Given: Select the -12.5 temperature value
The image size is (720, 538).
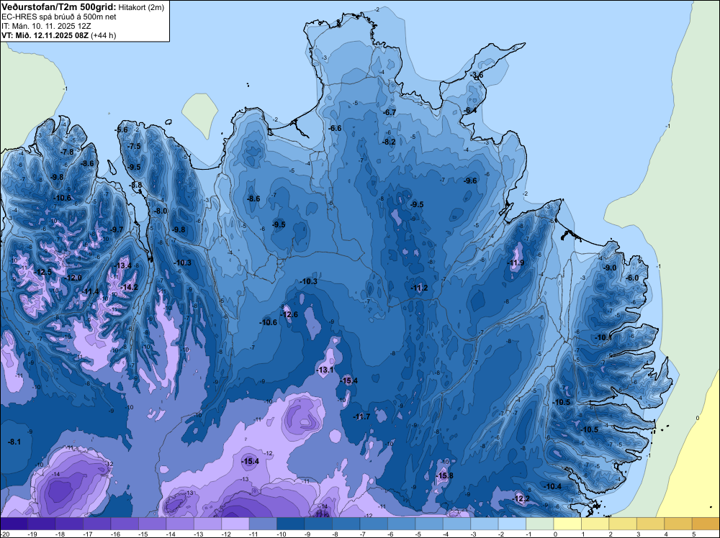Looking at the screenshot, I should (43, 272).
